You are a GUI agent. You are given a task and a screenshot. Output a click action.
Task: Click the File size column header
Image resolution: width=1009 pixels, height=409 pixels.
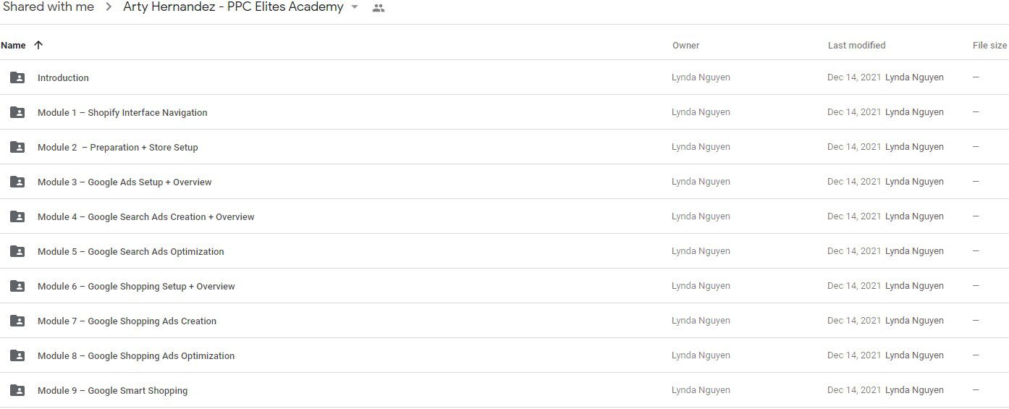click(989, 45)
